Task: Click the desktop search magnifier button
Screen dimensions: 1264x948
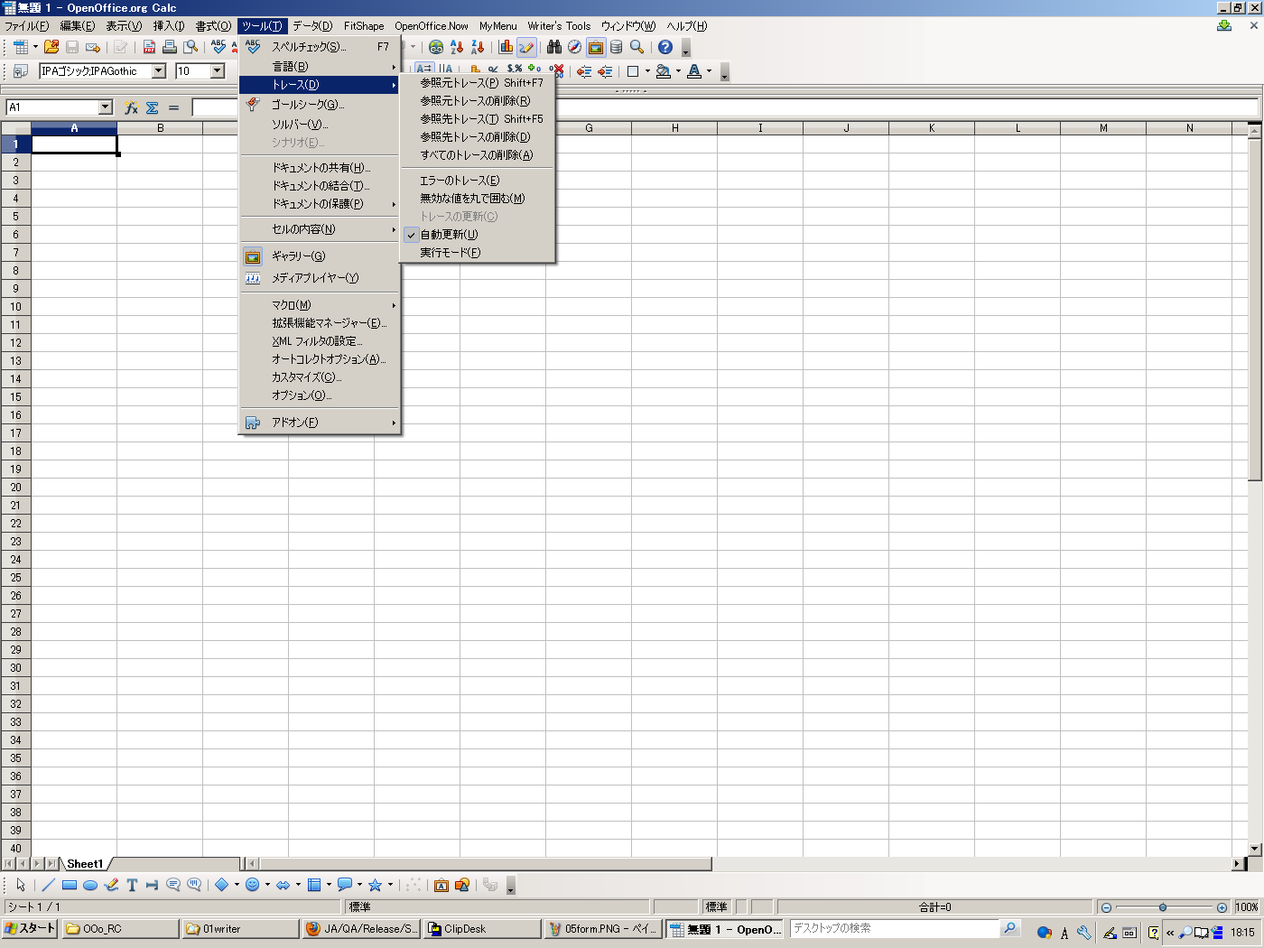Action: click(x=1009, y=928)
